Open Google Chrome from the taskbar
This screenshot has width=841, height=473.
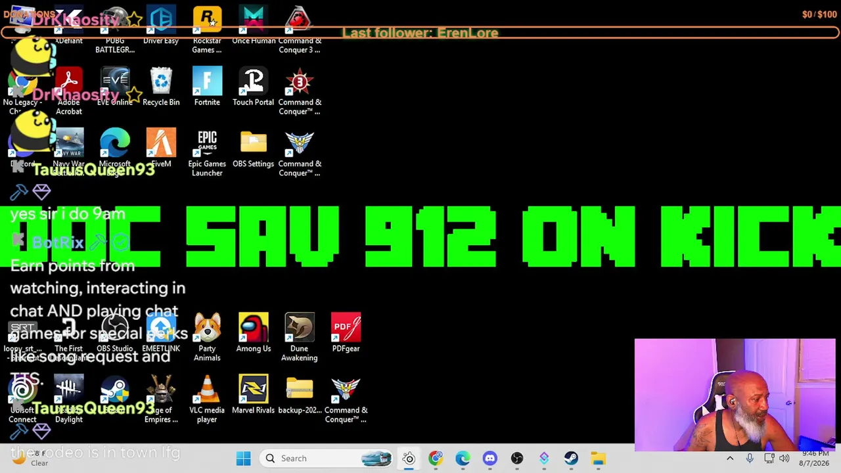(x=436, y=459)
